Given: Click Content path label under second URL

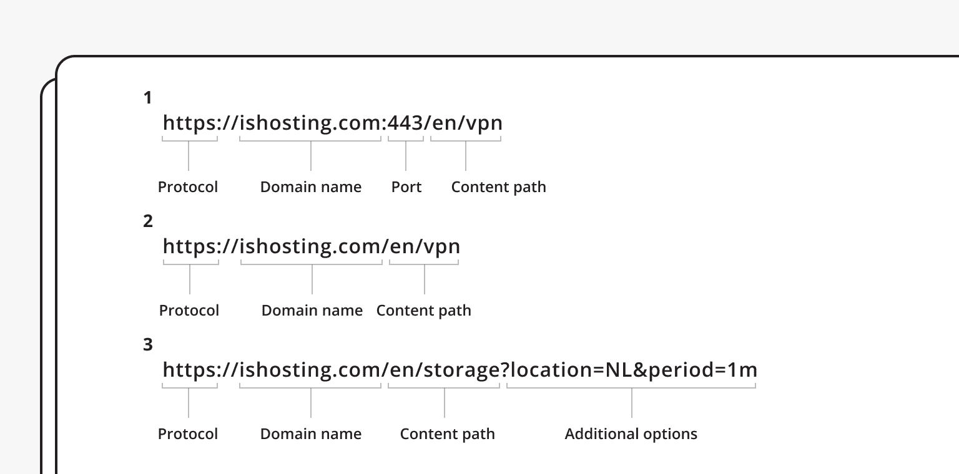Looking at the screenshot, I should pyautogui.click(x=424, y=311).
